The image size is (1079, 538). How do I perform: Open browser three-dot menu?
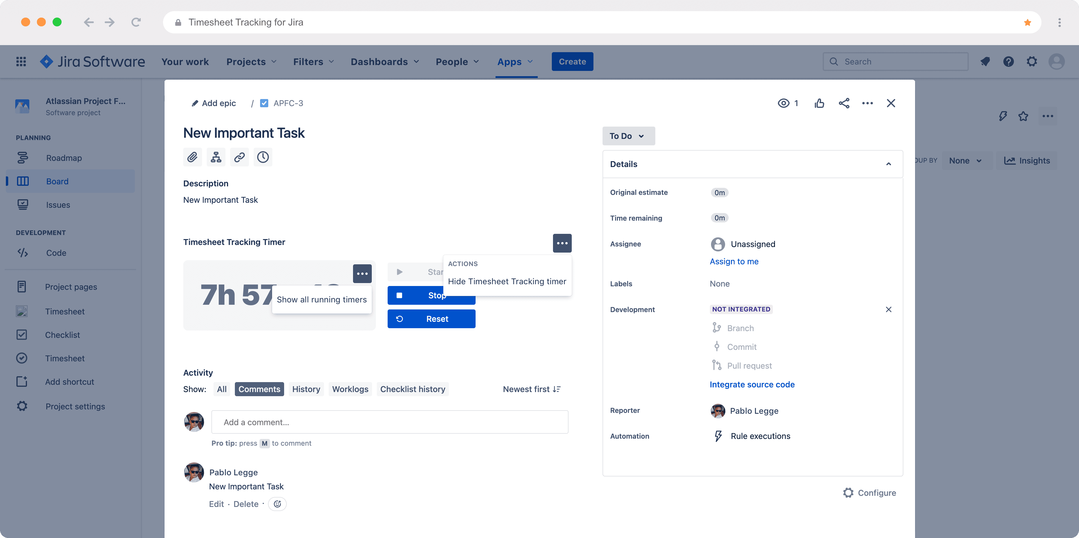coord(1059,22)
